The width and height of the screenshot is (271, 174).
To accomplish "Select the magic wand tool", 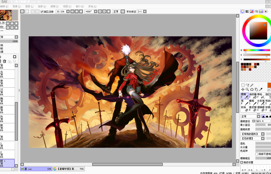I will pos(252,85).
